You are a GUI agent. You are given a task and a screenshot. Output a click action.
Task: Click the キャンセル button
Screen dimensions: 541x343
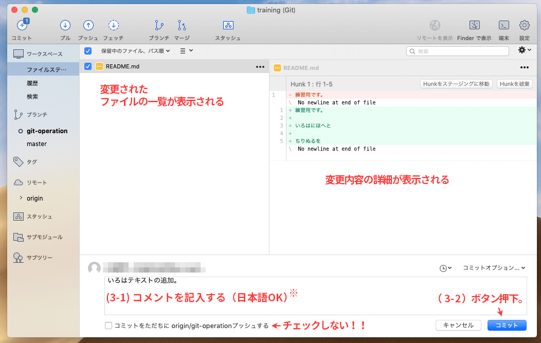(458, 325)
